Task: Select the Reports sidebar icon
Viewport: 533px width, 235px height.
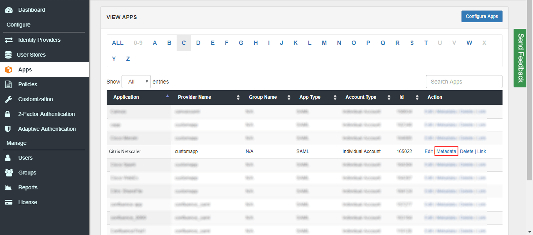Action: [x=9, y=187]
